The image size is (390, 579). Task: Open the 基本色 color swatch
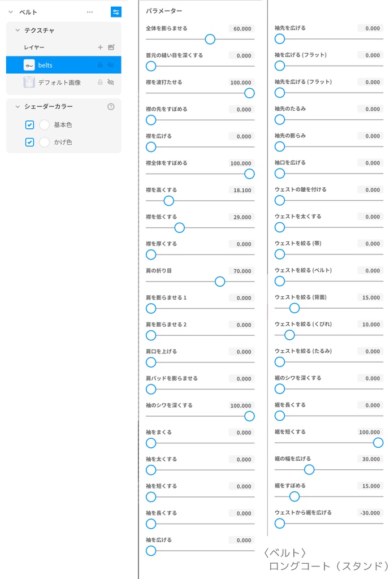(45, 125)
